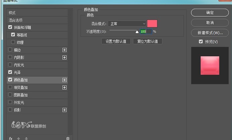This screenshot has height=140, width=232.
Task: Click the opacity (不透明度) slider handle
Action: [x=137, y=32]
